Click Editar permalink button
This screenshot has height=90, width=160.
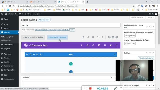[x=72, y=30]
